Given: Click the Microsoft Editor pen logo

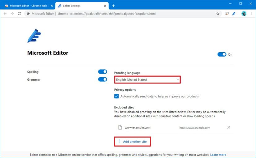Looking at the screenshot, I should [x=34, y=36].
